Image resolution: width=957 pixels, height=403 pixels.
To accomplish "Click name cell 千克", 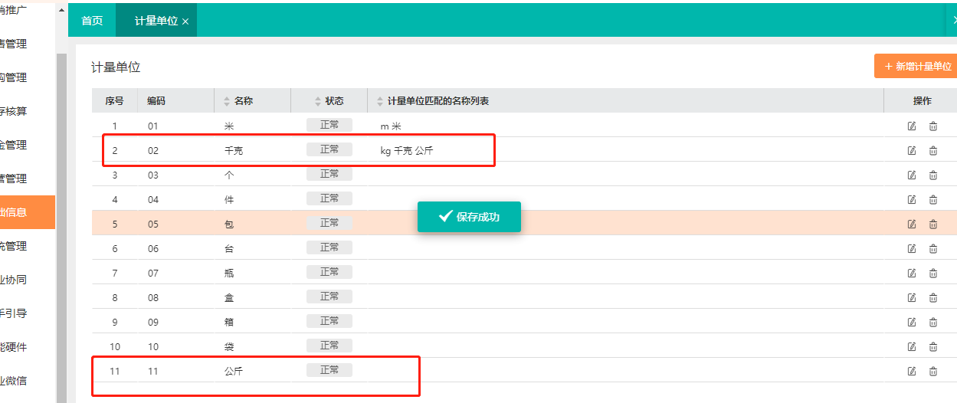I will pos(233,151).
